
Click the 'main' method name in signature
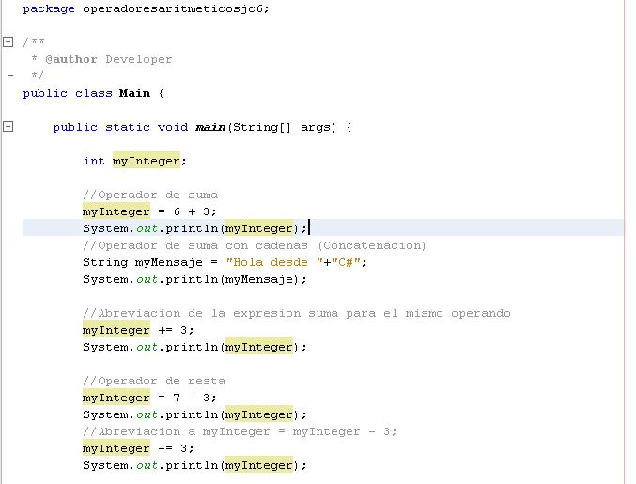coord(210,128)
